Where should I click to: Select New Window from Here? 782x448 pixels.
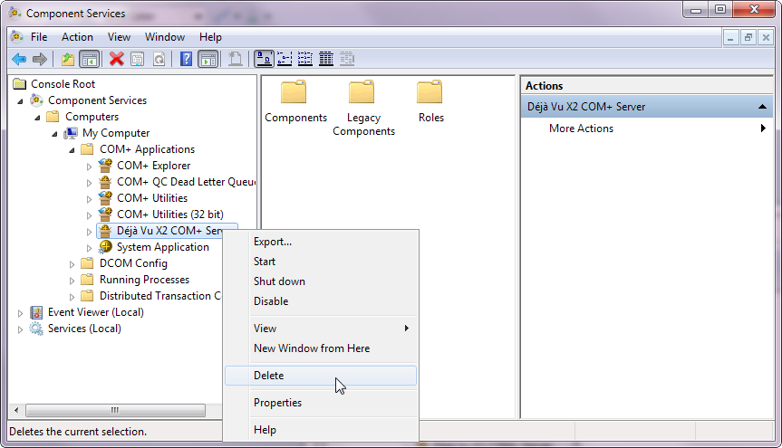tap(321, 348)
